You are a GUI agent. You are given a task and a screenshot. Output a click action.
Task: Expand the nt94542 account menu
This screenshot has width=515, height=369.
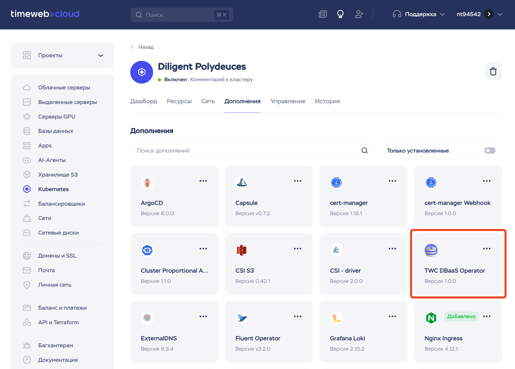coord(500,14)
